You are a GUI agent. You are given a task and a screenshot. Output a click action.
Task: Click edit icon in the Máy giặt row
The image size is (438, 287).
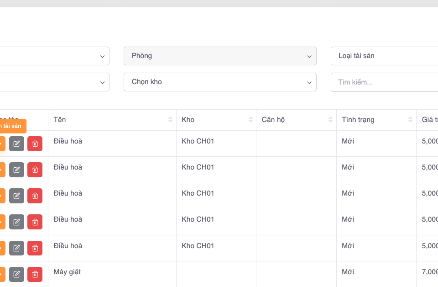coord(16,274)
